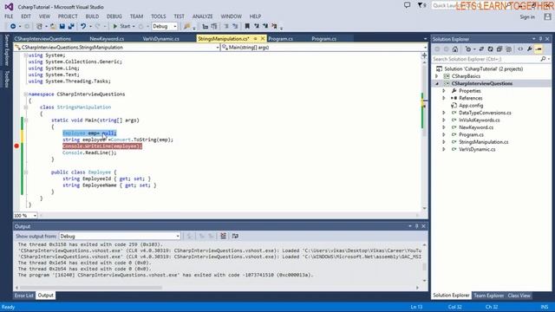The image size is (555, 312).
Task: Undo the last edit via toolbar arrow
Action: pos(83,26)
